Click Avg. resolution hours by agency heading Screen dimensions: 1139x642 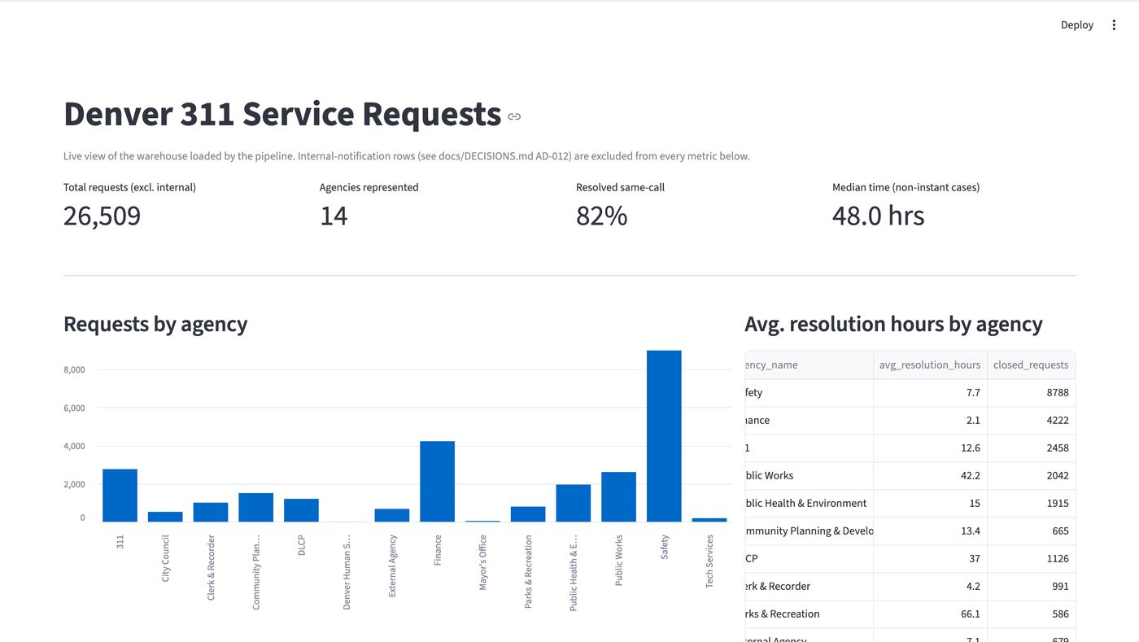pyautogui.click(x=893, y=324)
